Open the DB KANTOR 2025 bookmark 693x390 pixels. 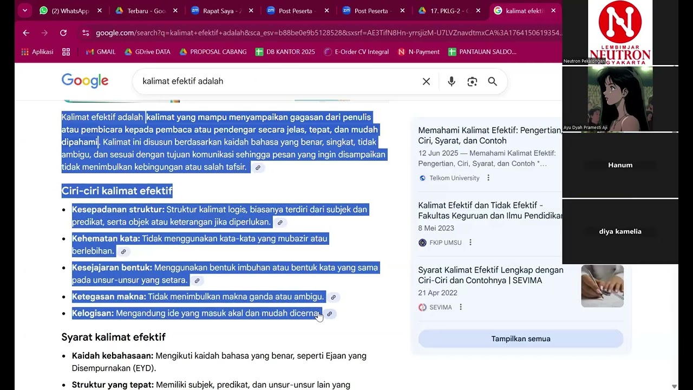tap(285, 52)
